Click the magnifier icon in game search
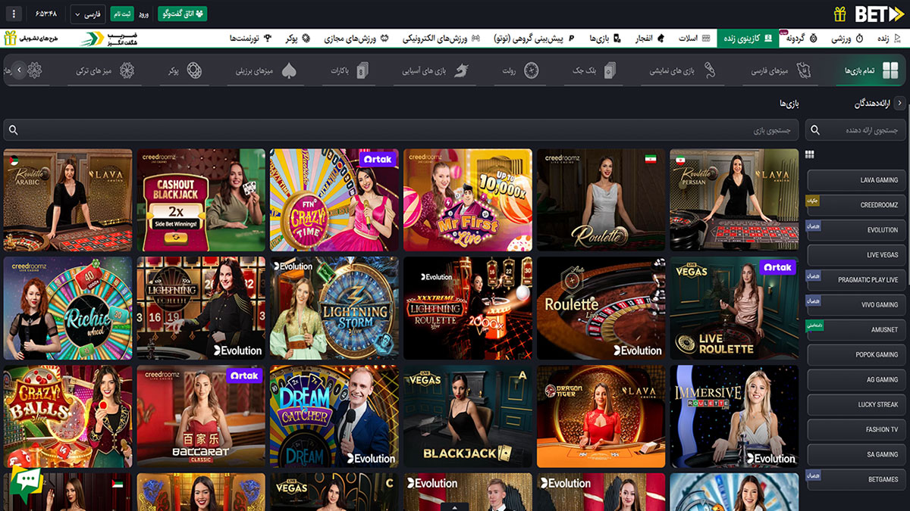The width and height of the screenshot is (910, 511). [x=13, y=130]
